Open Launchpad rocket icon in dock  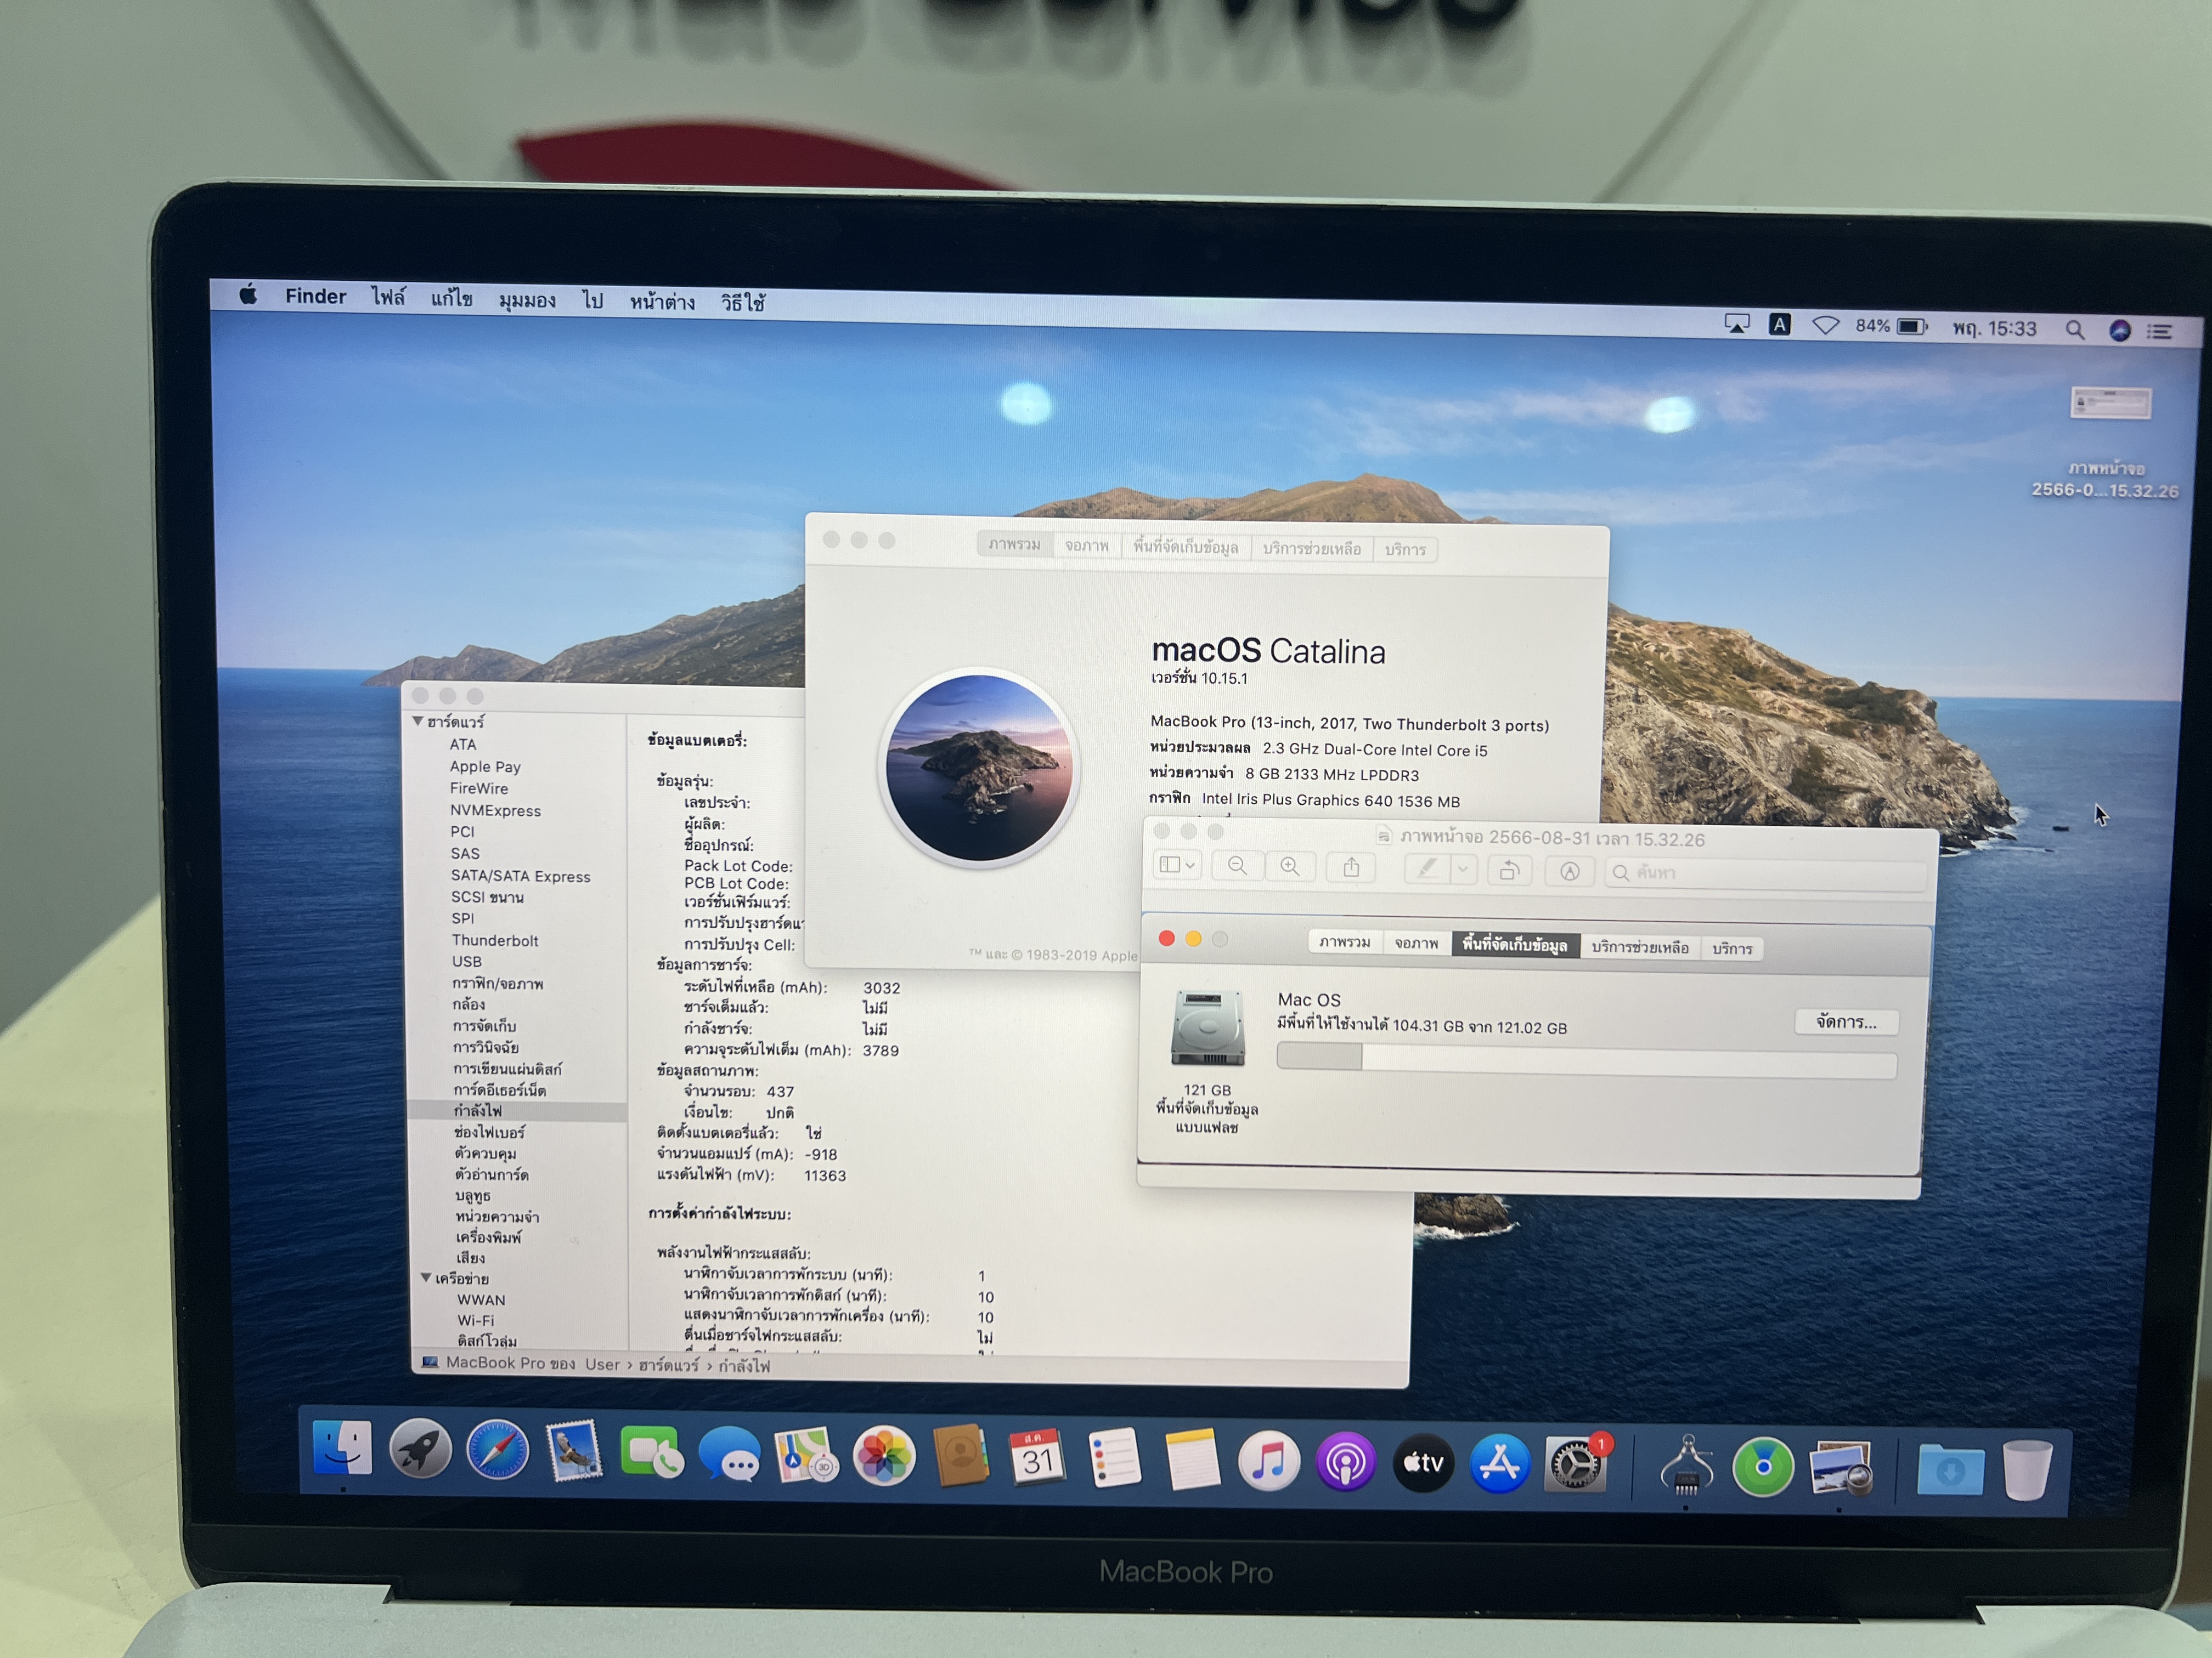tap(420, 1449)
